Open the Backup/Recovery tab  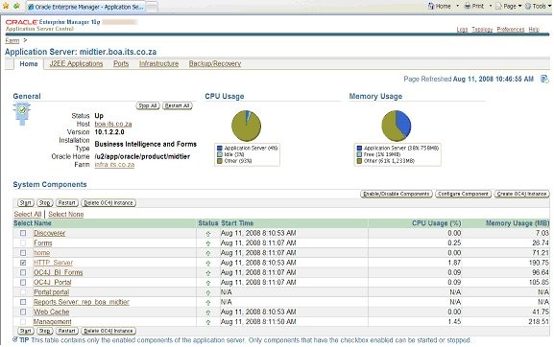pyautogui.click(x=215, y=64)
